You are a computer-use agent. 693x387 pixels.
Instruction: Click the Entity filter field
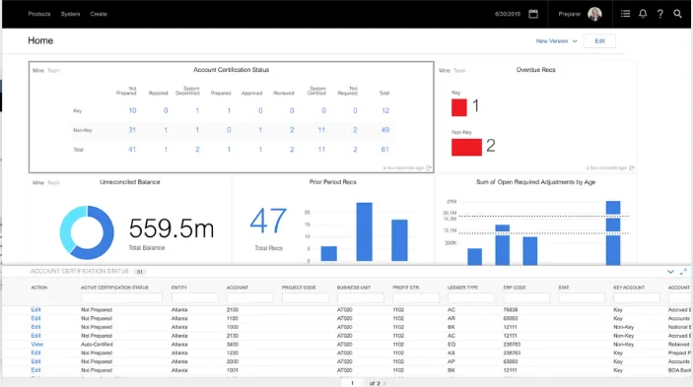point(194,298)
